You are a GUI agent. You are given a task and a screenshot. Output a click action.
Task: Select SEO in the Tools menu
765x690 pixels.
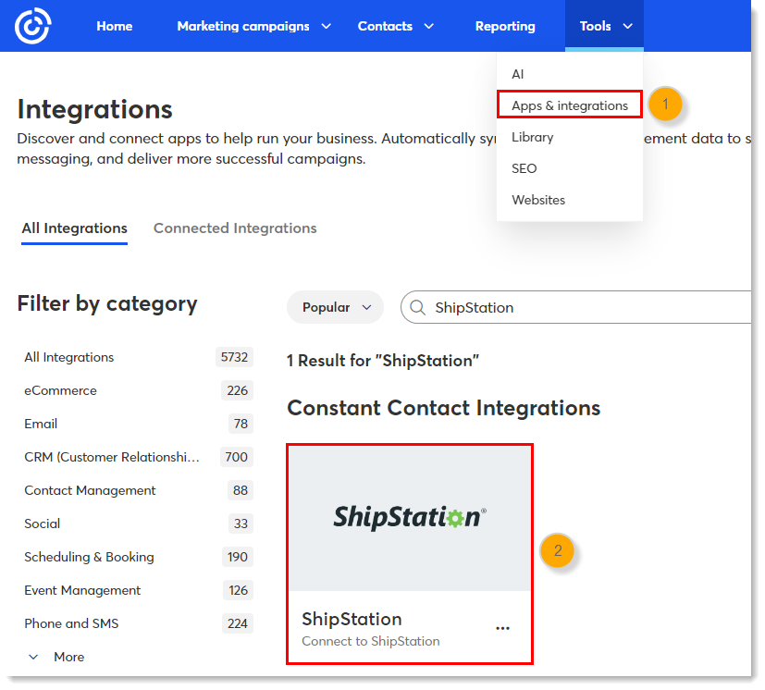click(x=524, y=168)
